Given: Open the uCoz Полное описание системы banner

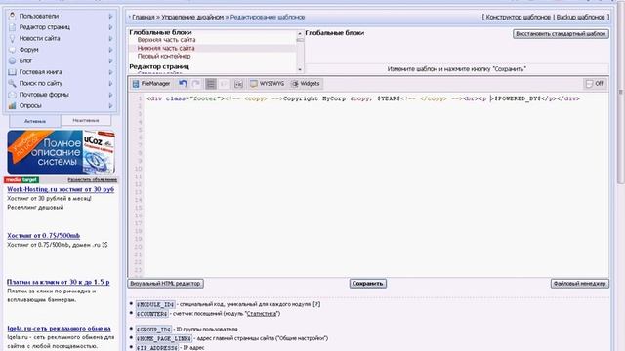Looking at the screenshot, I should point(61,152).
